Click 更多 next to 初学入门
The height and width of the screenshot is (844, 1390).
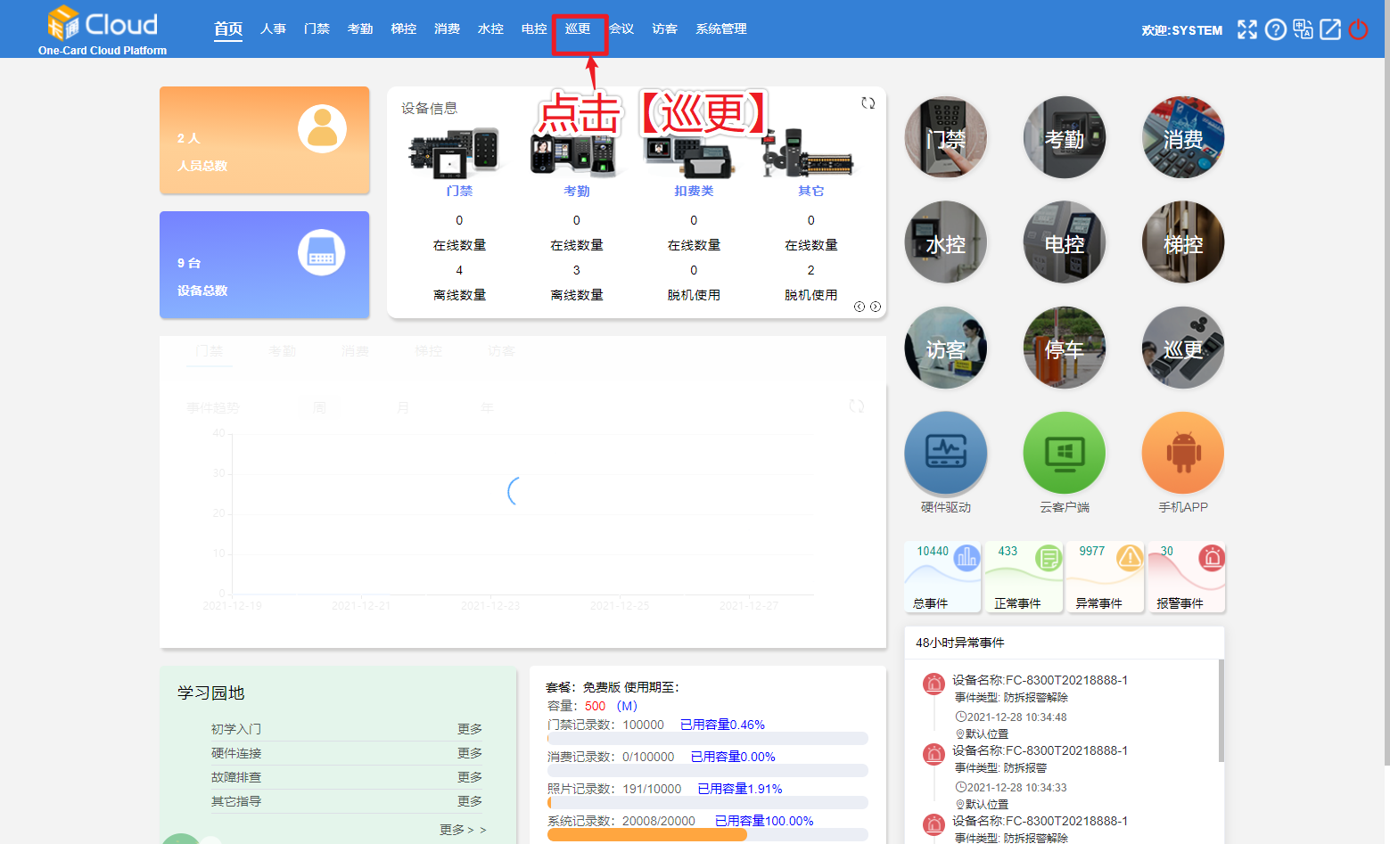[x=470, y=729]
